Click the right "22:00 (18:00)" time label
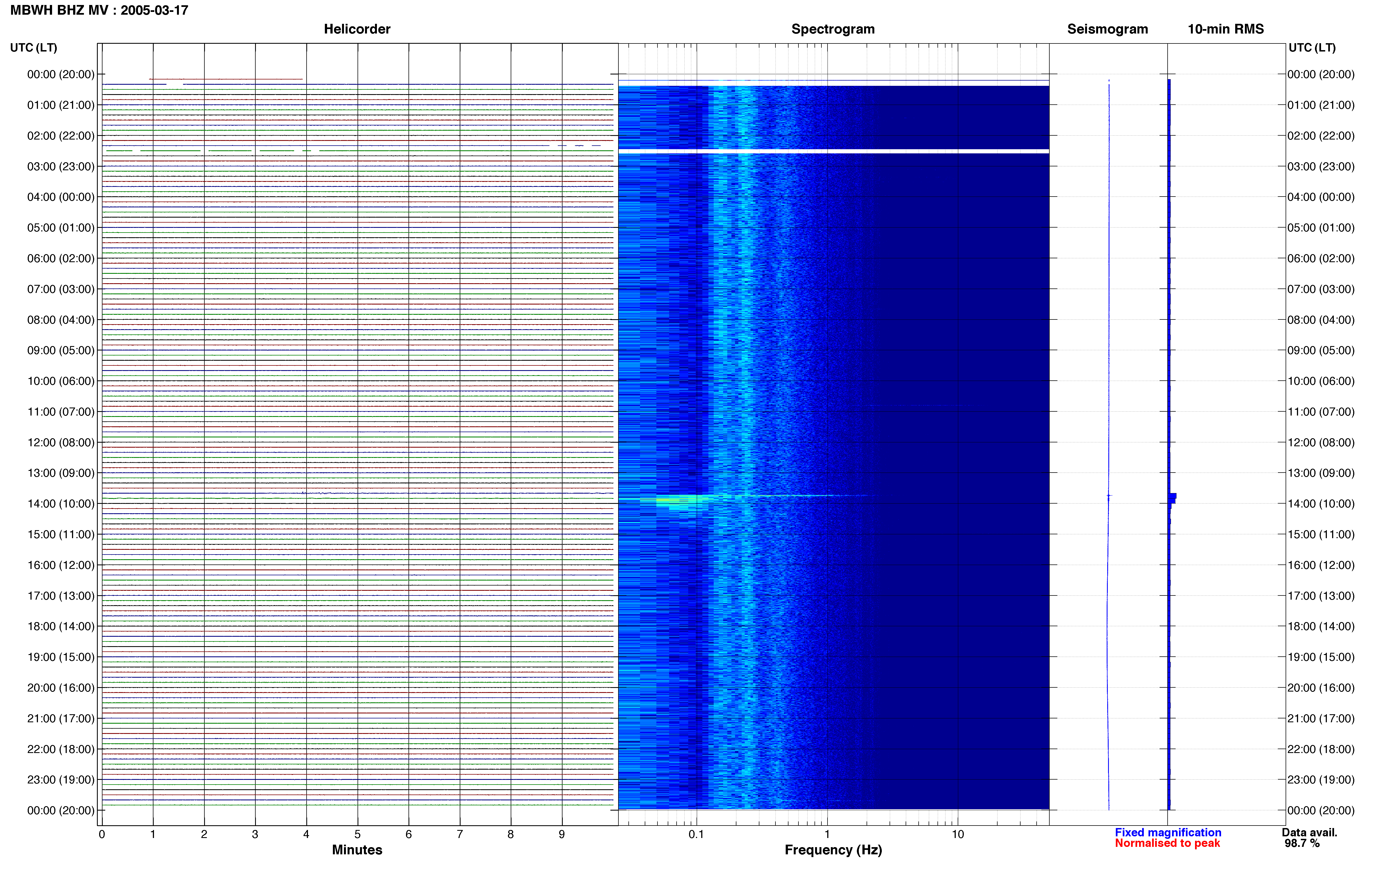Screen dimensions: 1390x869 point(1321,749)
